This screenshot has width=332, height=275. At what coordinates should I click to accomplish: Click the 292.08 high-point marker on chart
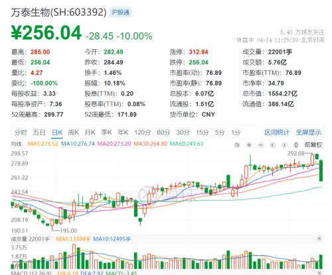coord(296,153)
